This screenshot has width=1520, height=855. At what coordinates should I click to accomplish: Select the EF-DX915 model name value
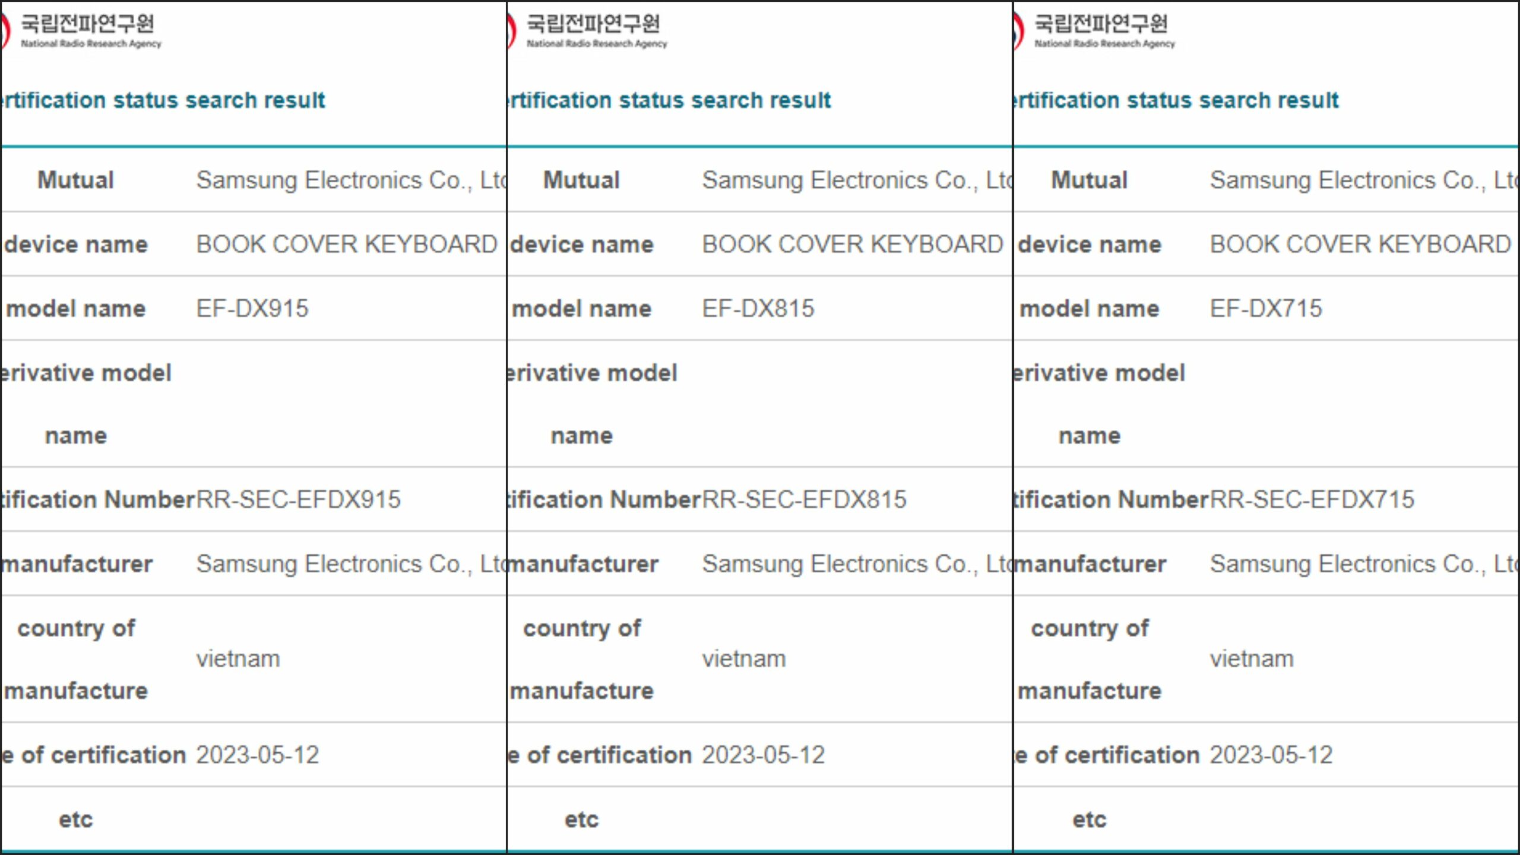(252, 309)
